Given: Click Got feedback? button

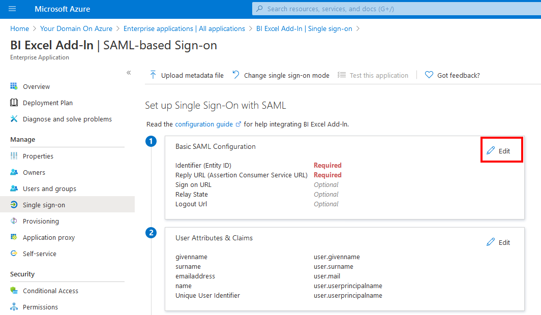Looking at the screenshot, I should [x=453, y=75].
